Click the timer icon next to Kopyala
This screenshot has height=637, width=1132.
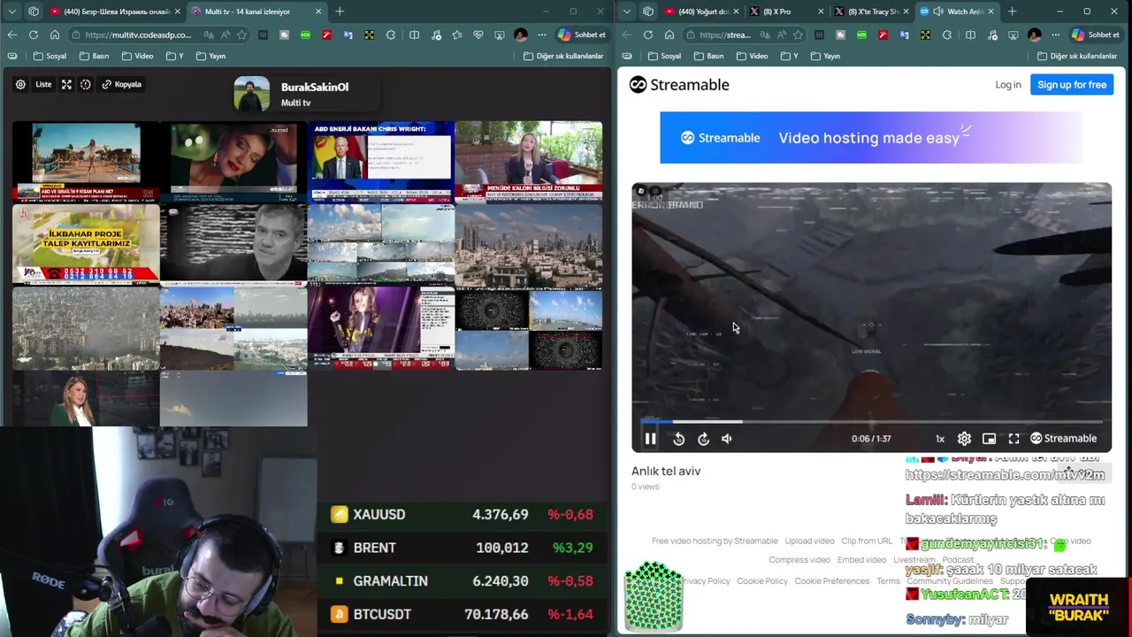click(x=86, y=84)
